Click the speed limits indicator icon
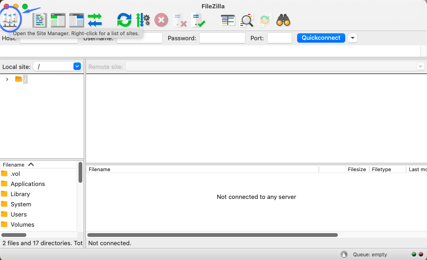Viewport: 427px width, 260px height. [x=344, y=254]
